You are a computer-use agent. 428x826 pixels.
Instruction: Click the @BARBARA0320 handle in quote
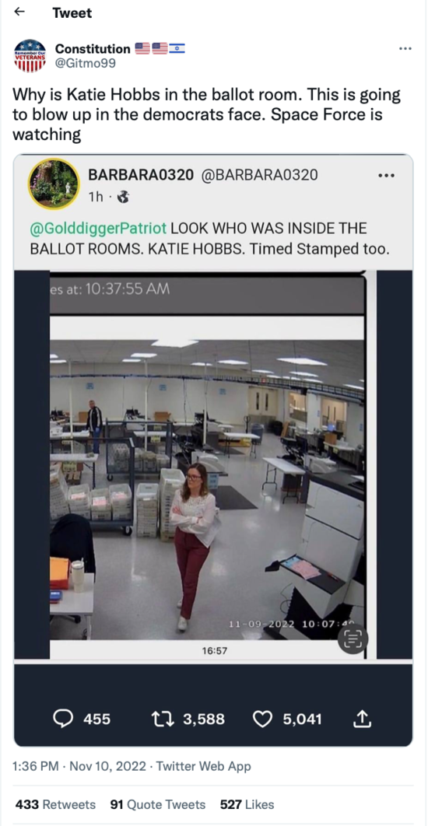click(258, 175)
